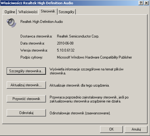150x136 pixels.
Task: Open Szczegóły sterownika driver details
Action: [x=26, y=71]
